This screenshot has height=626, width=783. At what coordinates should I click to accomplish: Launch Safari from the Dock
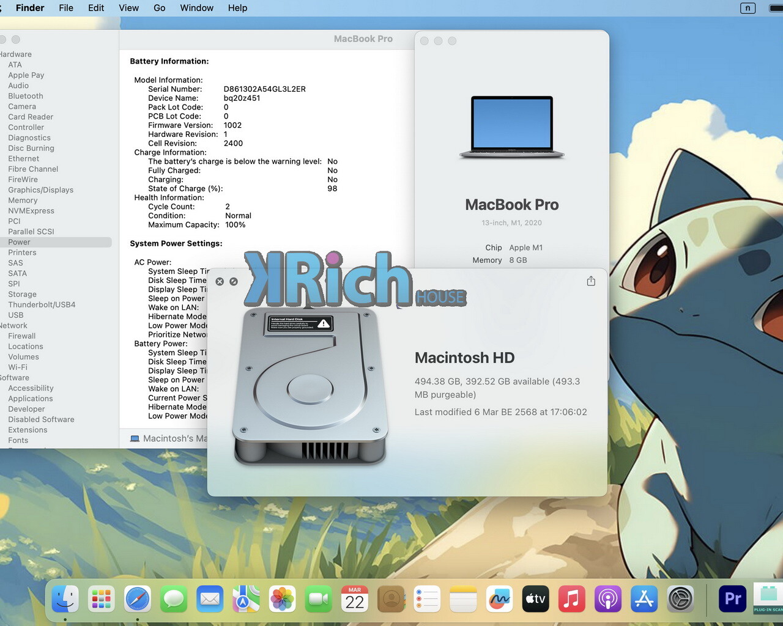tap(138, 599)
